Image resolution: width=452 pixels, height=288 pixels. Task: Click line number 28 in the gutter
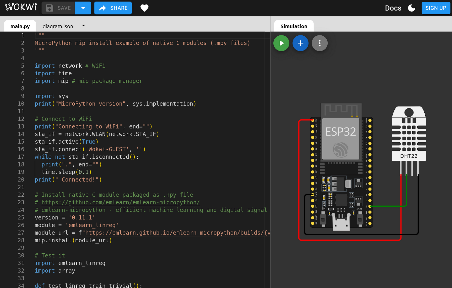tap(21, 240)
